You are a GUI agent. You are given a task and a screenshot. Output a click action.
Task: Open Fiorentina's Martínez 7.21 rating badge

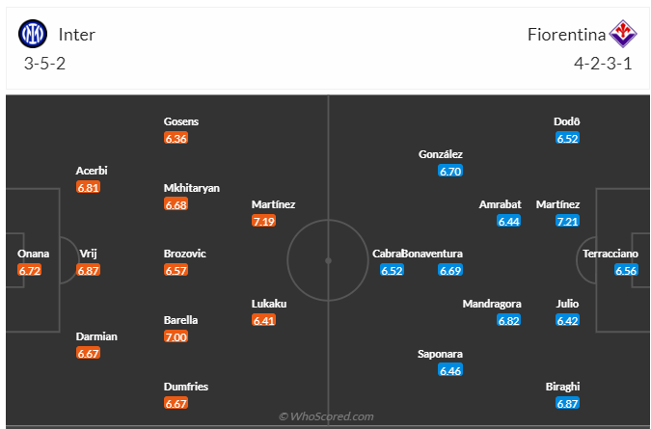[x=567, y=221]
